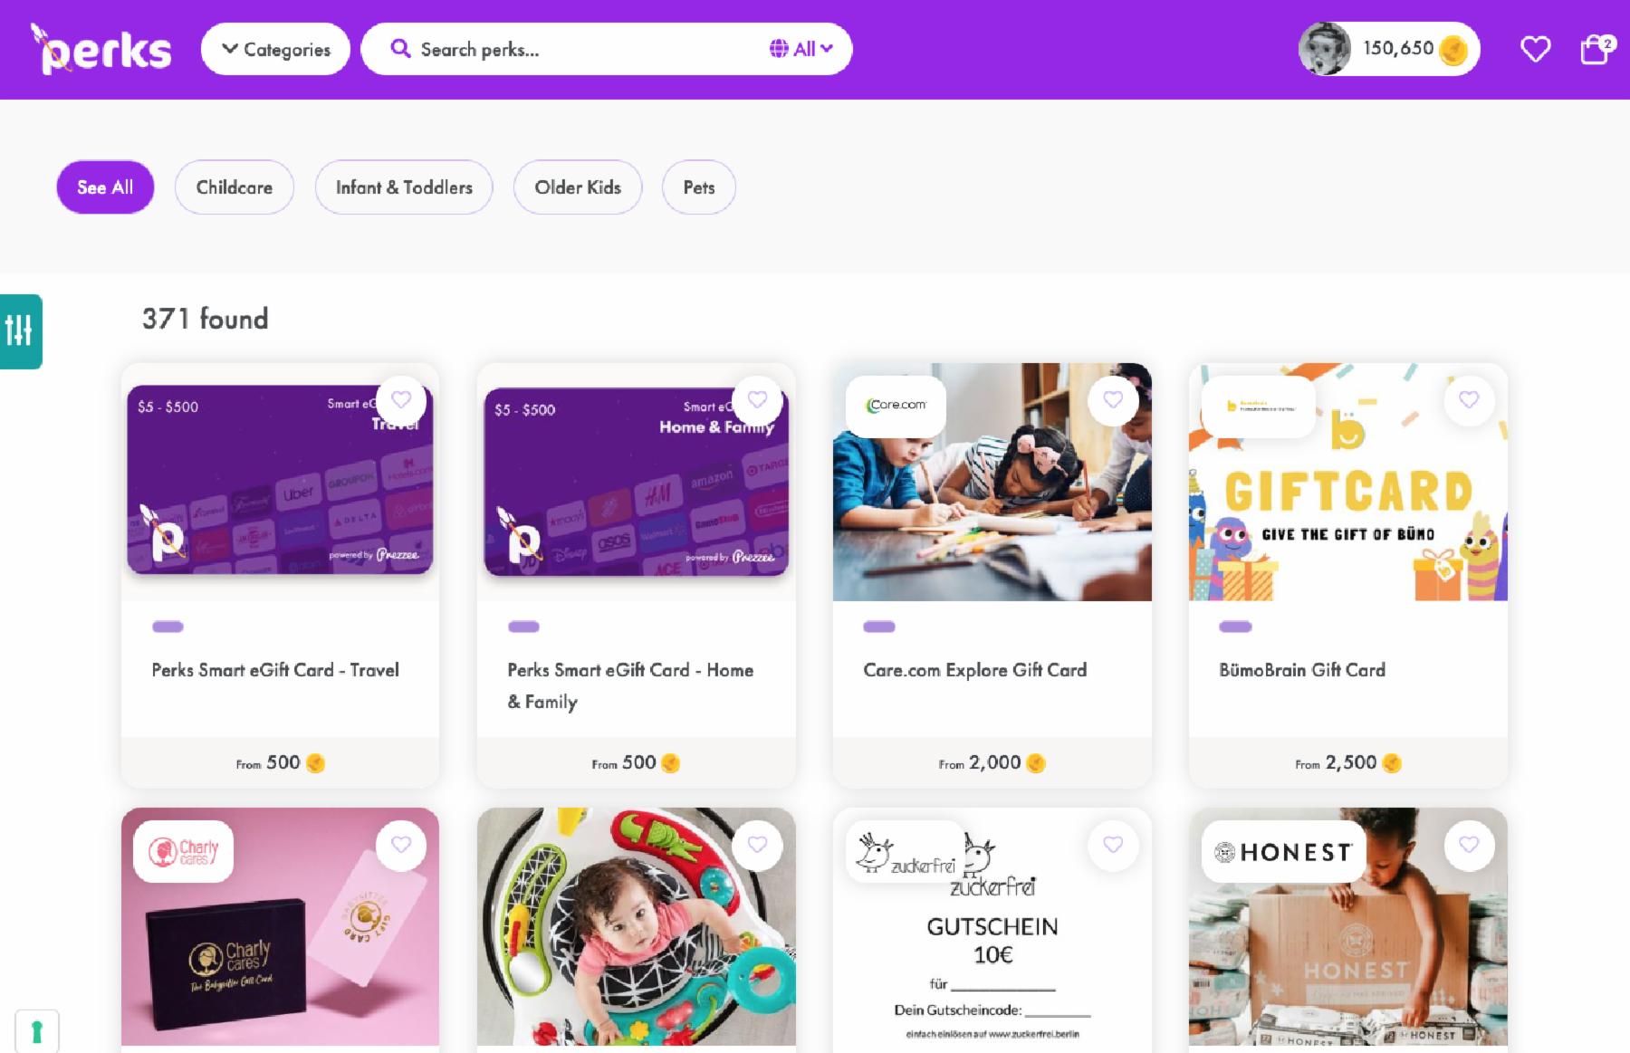Open the Charly Cares gift card thumbnail
Screen dimensions: 1630x1053
click(x=280, y=926)
